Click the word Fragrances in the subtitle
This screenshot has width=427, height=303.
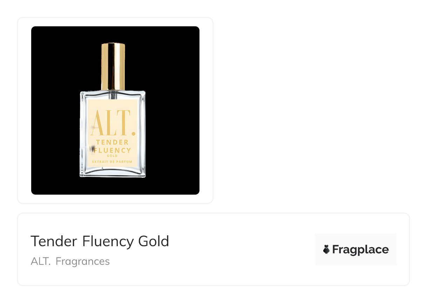[83, 262]
